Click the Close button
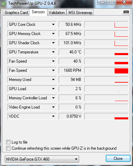 [x=118, y=159]
